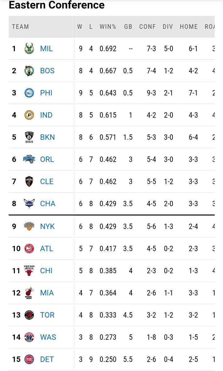Click the Cleveland Cavaliers logo icon
The image size is (223, 371).
tap(29, 182)
